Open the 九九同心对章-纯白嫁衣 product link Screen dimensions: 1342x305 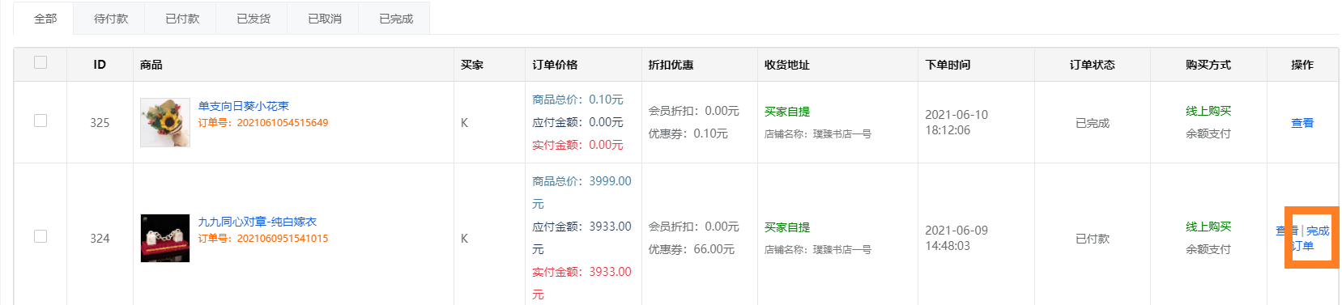click(258, 222)
